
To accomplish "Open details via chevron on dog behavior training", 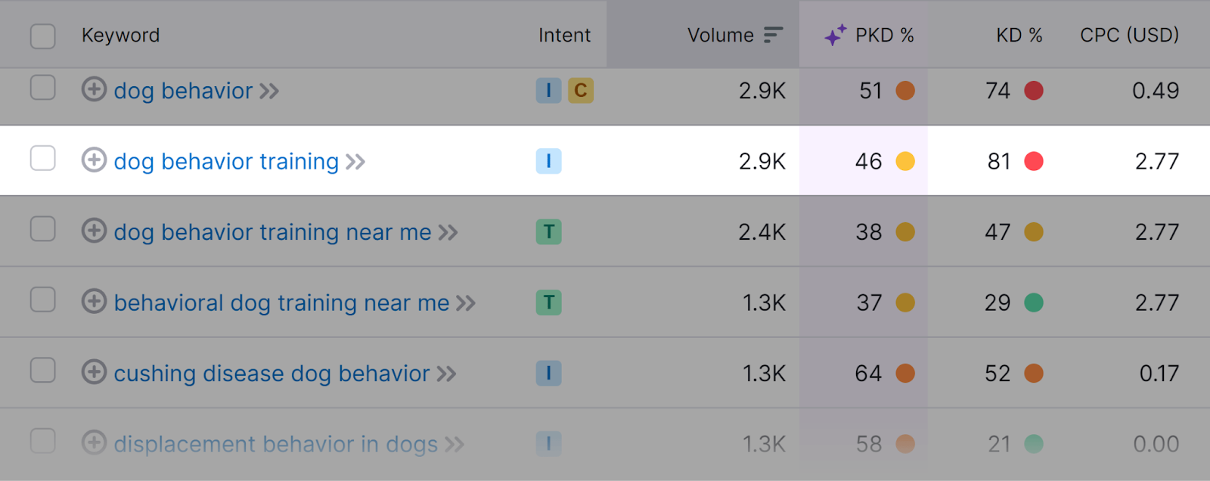I will tap(355, 160).
